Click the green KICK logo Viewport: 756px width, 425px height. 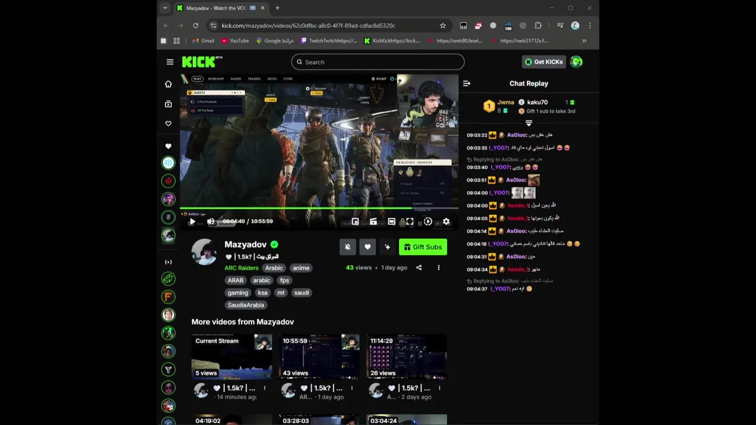(202, 61)
